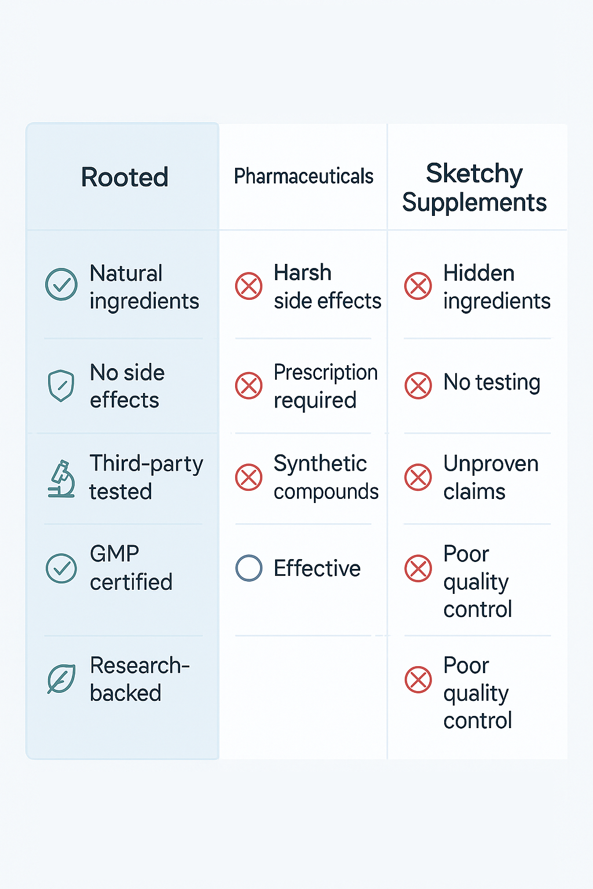Image resolution: width=593 pixels, height=889 pixels.
Task: Click the red X next to Hidden ingredients
Action: (x=418, y=286)
